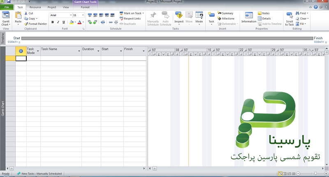Switch to the View tab
Viewport: 329px width, 177px height.
[66, 7]
